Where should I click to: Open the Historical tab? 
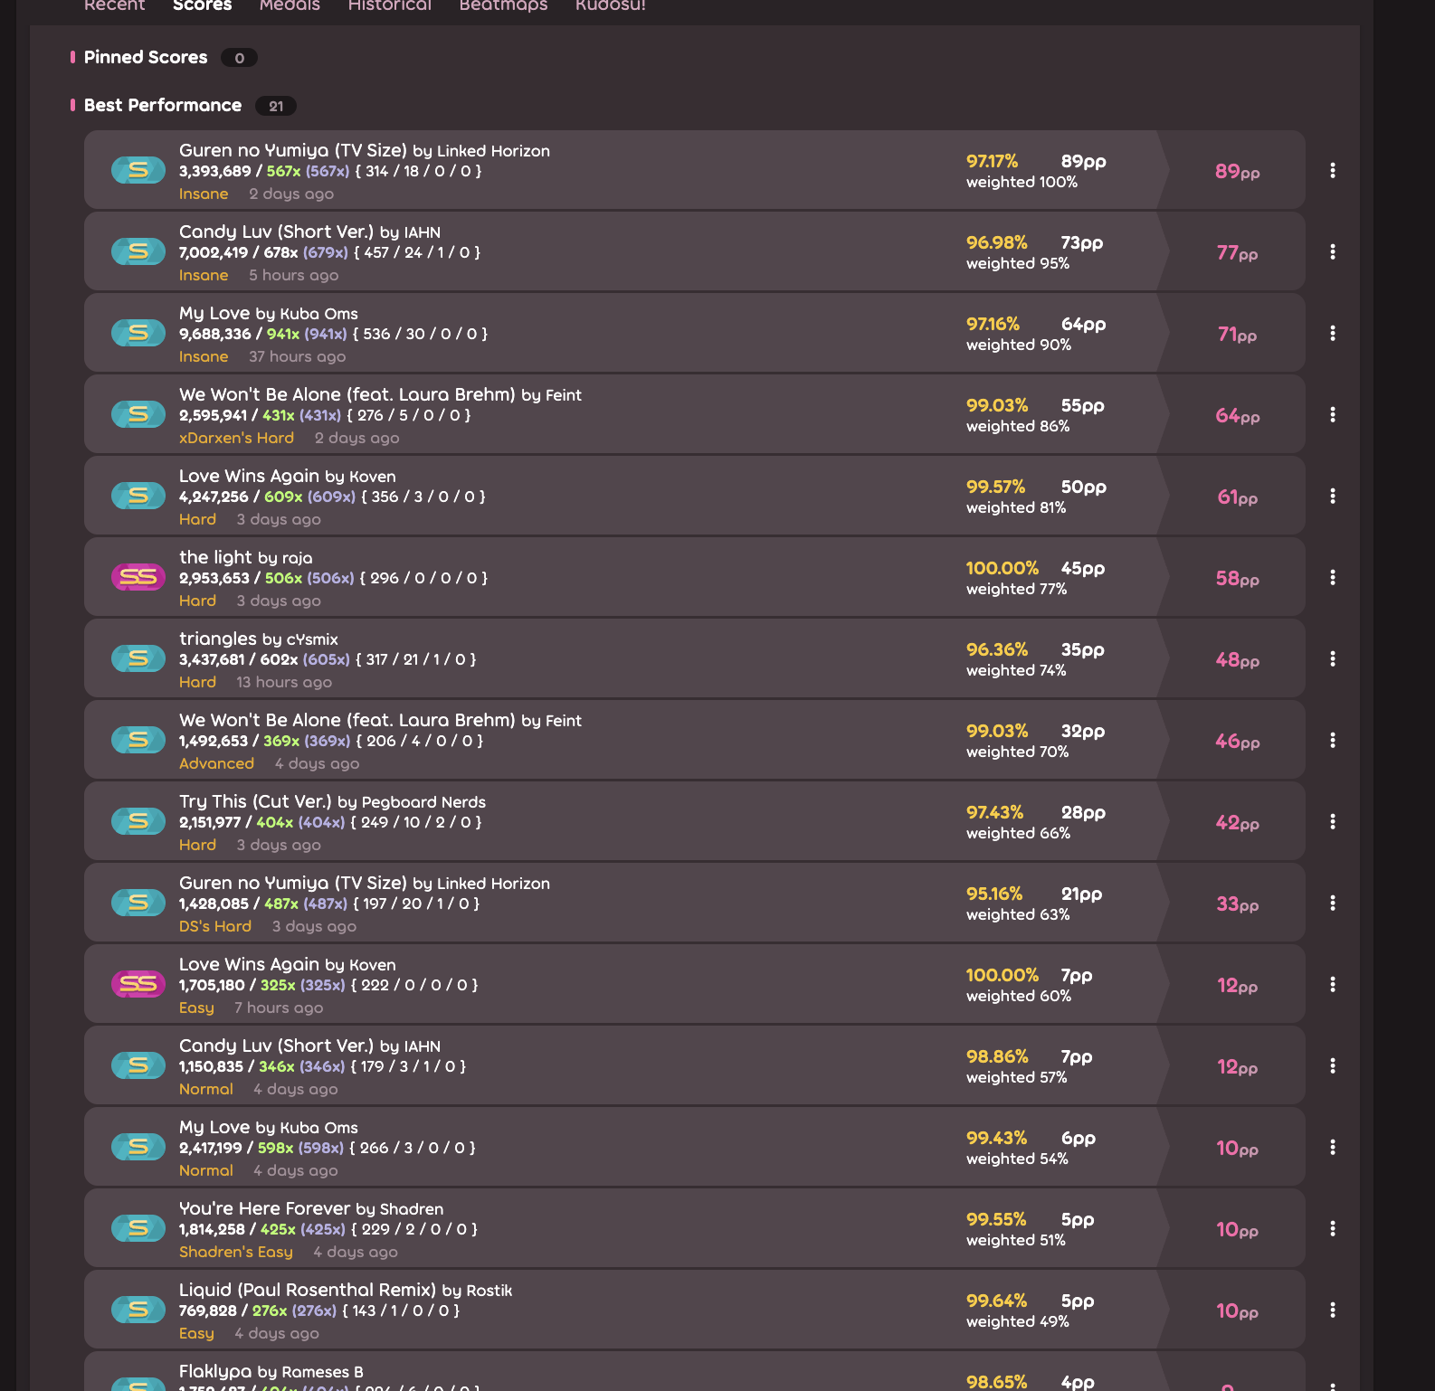pyautogui.click(x=389, y=5)
